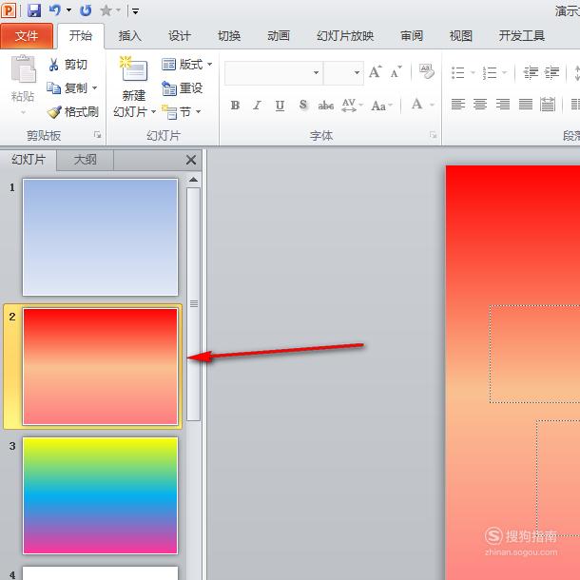Click the 新建幻灯片 new slide icon
The width and height of the screenshot is (580, 580).
134,68
